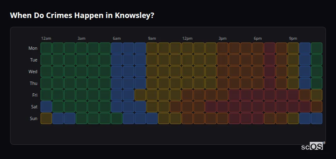This screenshot has width=336, height=159.
Task: Select the Saturday 12am blue heatmap cell
Action: coord(46,107)
